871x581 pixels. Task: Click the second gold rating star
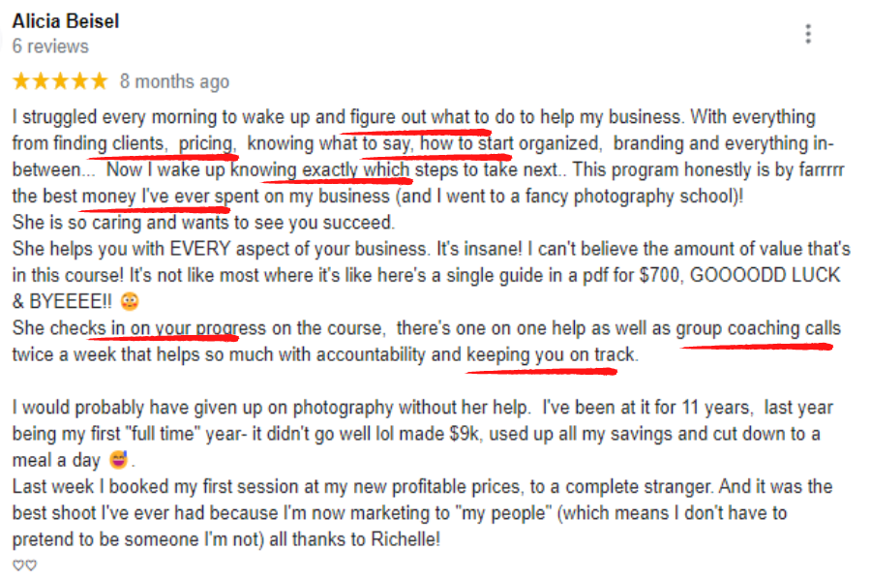tap(41, 81)
